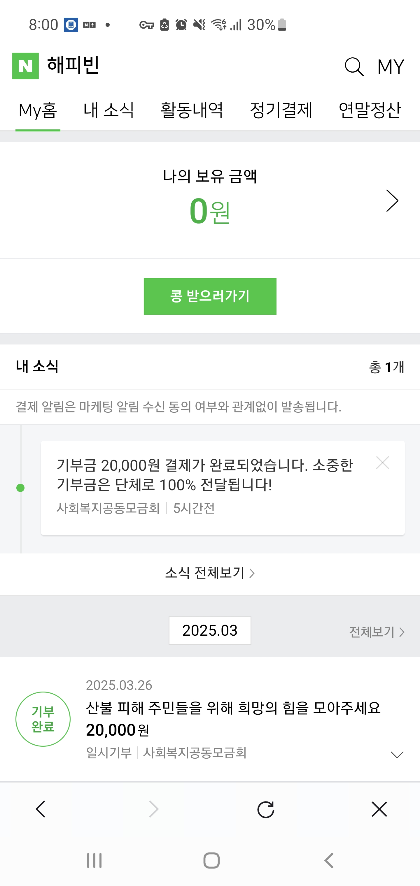Image resolution: width=420 pixels, height=886 pixels.
Task: Expand the 산불 피해 donation entry
Action: click(x=397, y=755)
